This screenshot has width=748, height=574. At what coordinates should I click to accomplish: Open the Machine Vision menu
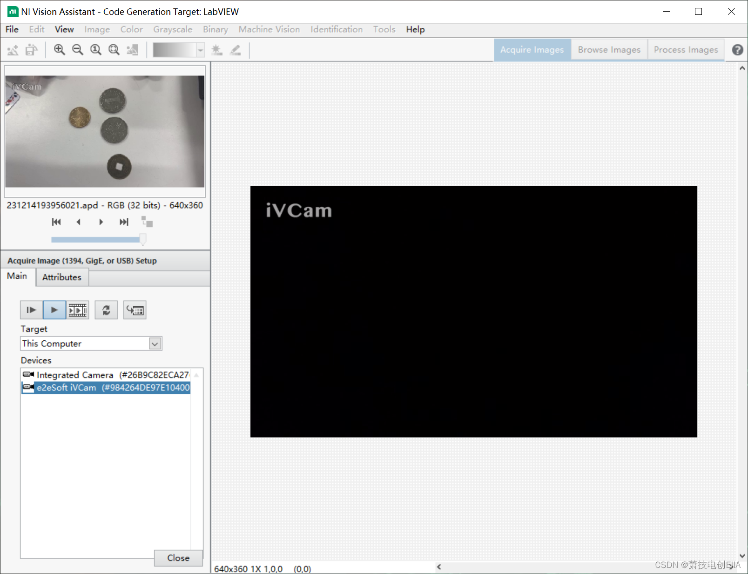click(269, 29)
